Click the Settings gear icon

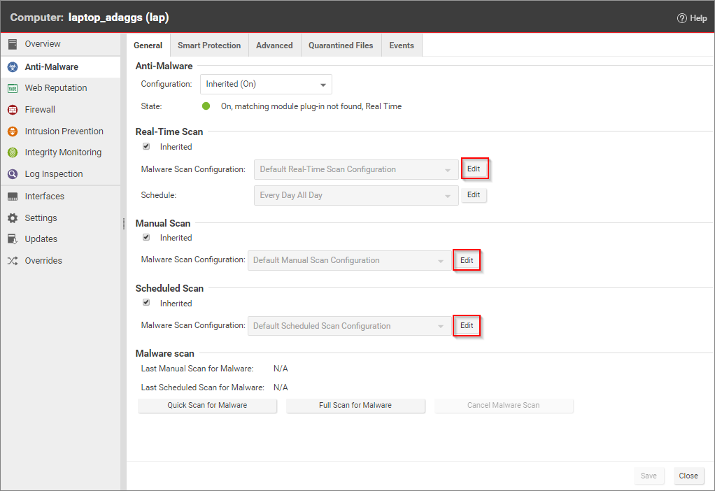(13, 218)
